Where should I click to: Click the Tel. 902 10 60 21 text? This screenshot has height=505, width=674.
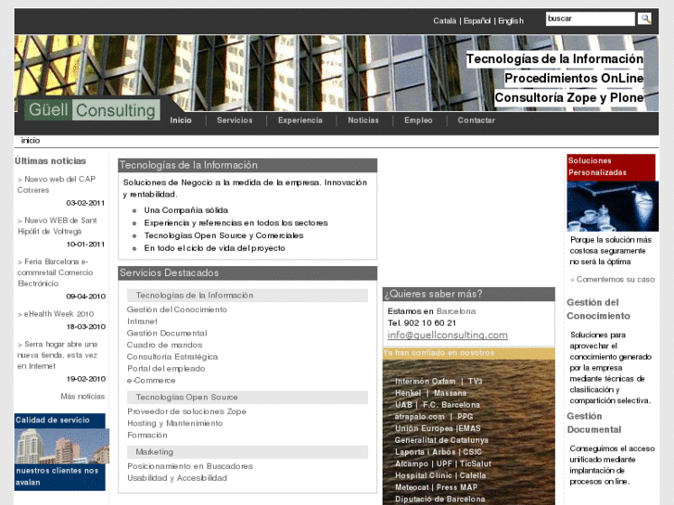point(422,323)
